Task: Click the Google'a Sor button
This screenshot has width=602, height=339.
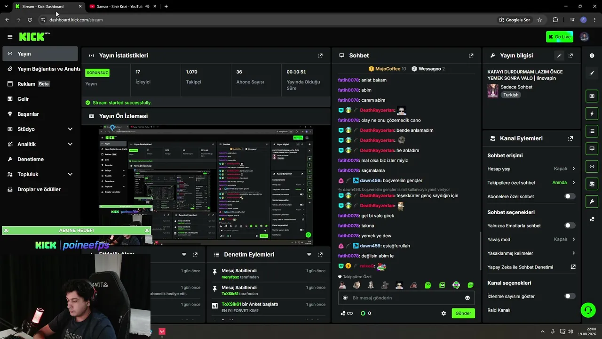Action: point(515,20)
